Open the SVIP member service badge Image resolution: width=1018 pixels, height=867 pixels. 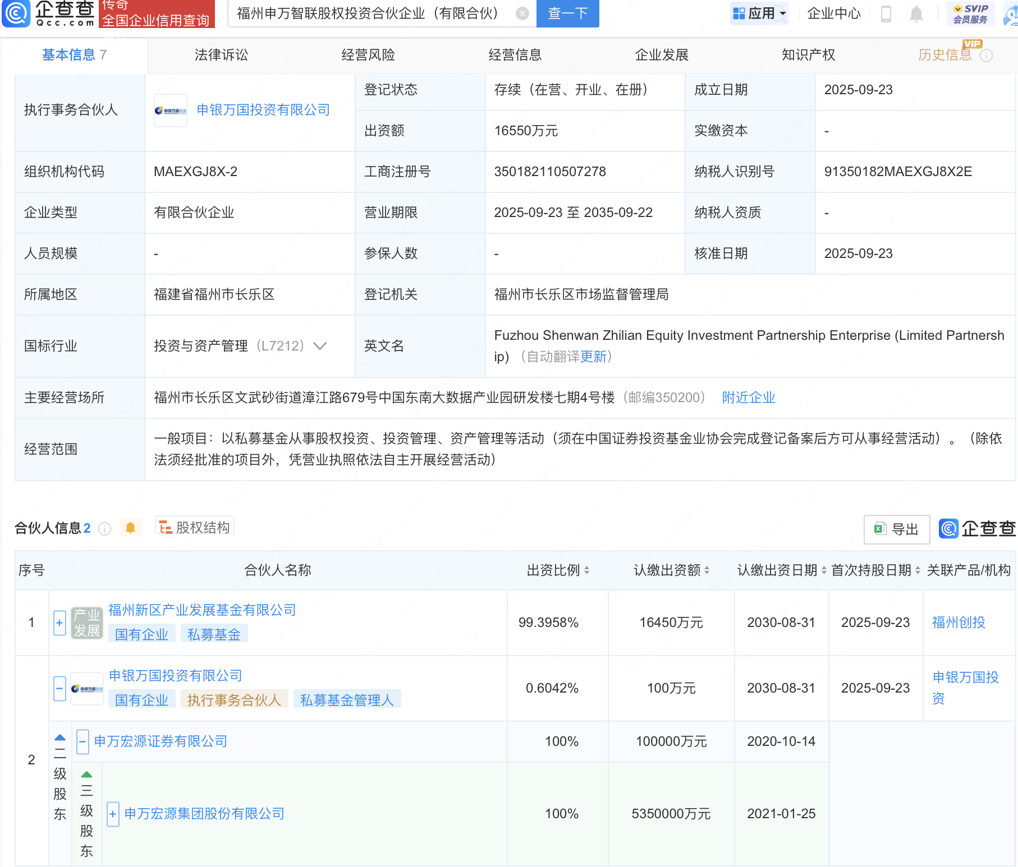tap(970, 13)
